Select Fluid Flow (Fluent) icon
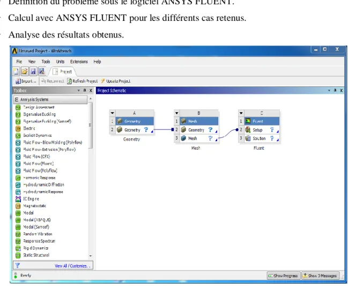Screen dimensions: 348x286 [18, 164]
